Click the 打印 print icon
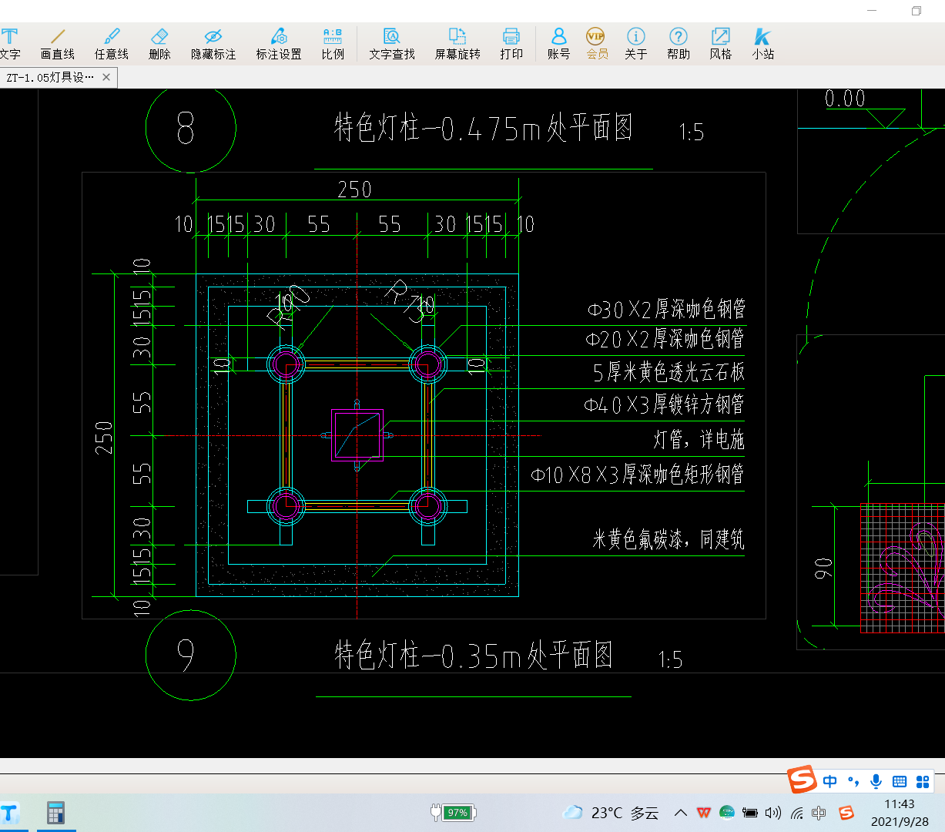This screenshot has width=945, height=832. click(x=511, y=44)
